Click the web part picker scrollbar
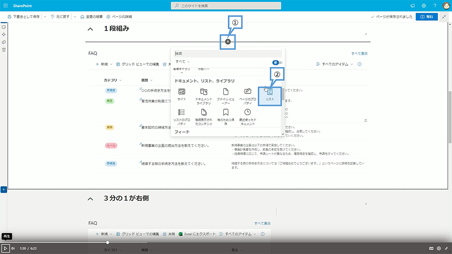Viewport: 452px width, 254px height. pyautogui.click(x=283, y=94)
